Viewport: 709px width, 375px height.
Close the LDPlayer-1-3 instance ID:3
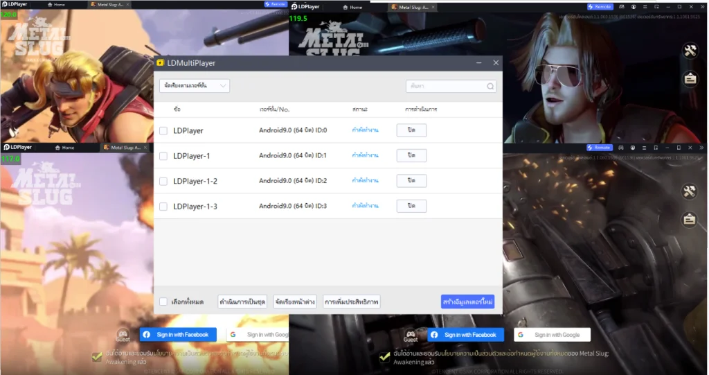tap(411, 206)
